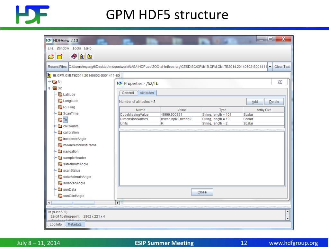Click the Recent Files button
The height and width of the screenshot is (247, 329).
57,67
